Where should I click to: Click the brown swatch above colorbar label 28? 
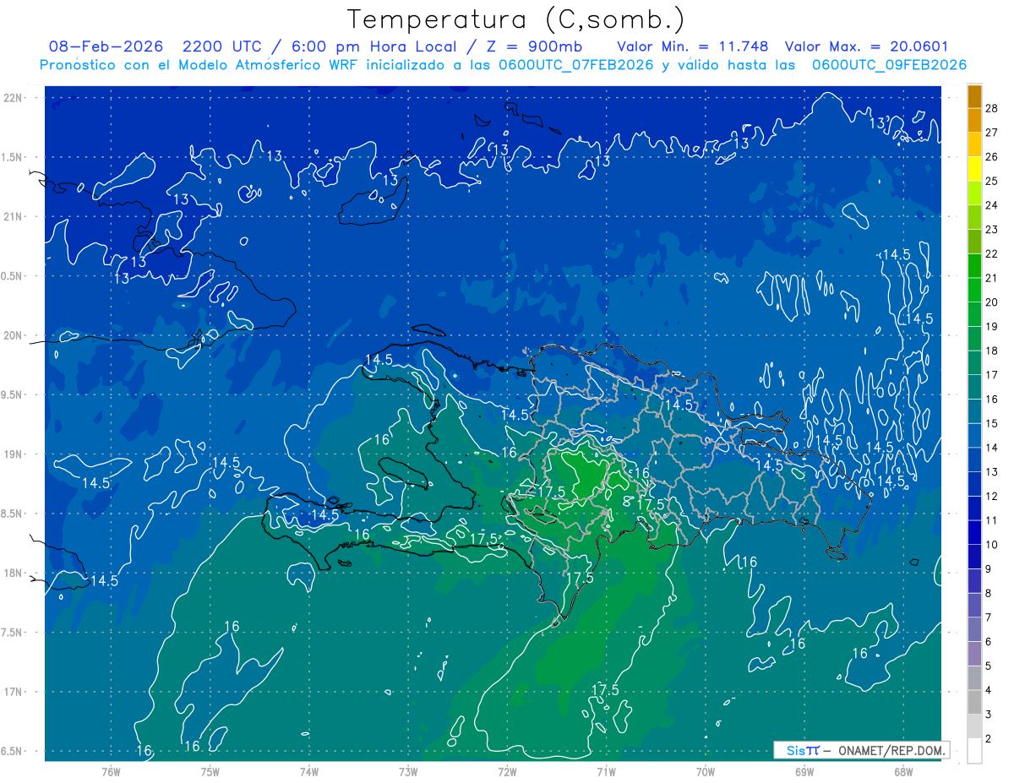coord(974,97)
